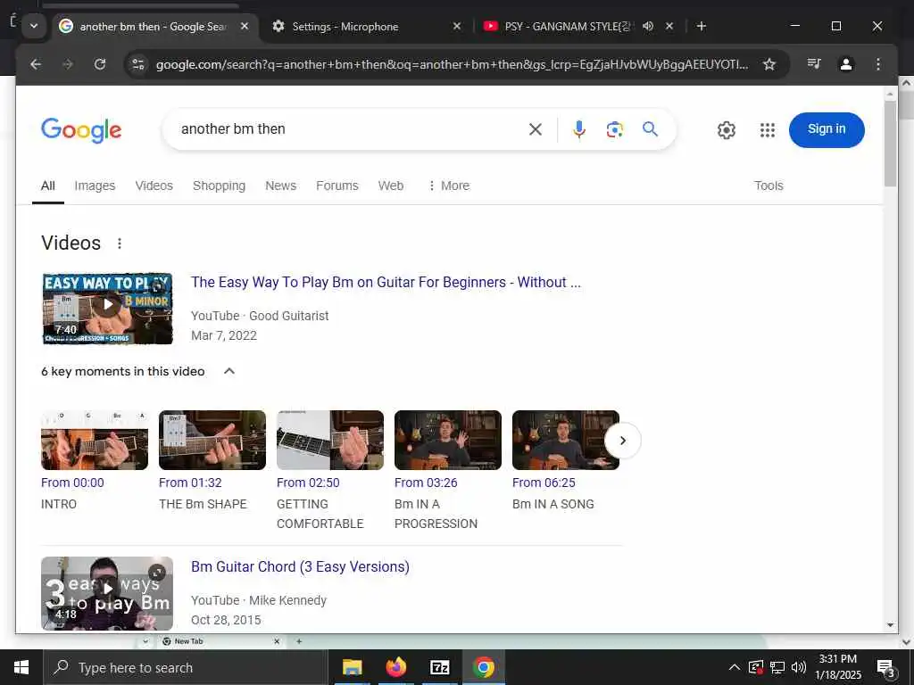Switch to Videos results tab
Screen dimensions: 914x685
coord(154,186)
